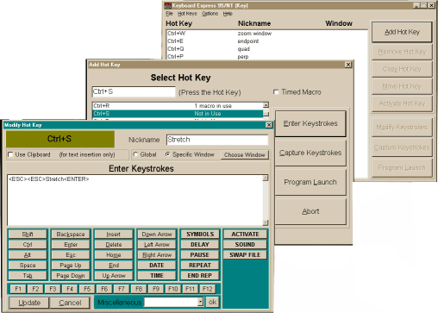
Task: Insert the Alt key
Action: pos(28,255)
